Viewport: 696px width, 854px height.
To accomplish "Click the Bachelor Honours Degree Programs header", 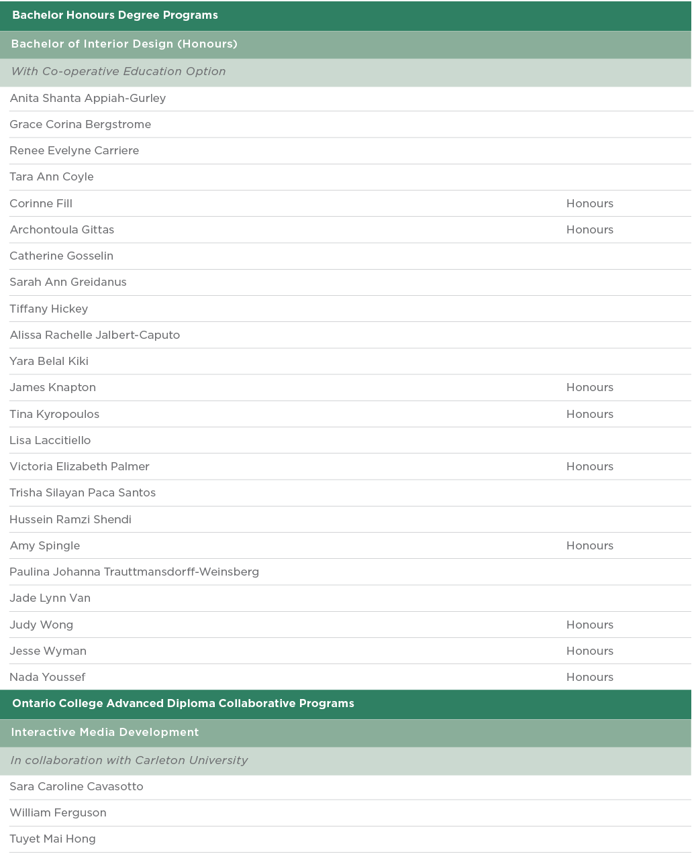I will (x=115, y=15).
